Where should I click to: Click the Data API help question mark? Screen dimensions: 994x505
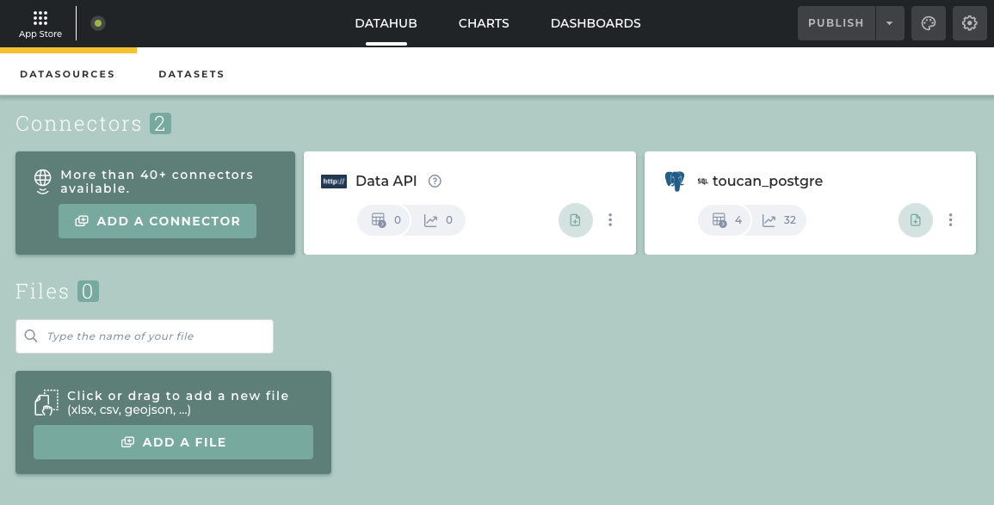435,181
